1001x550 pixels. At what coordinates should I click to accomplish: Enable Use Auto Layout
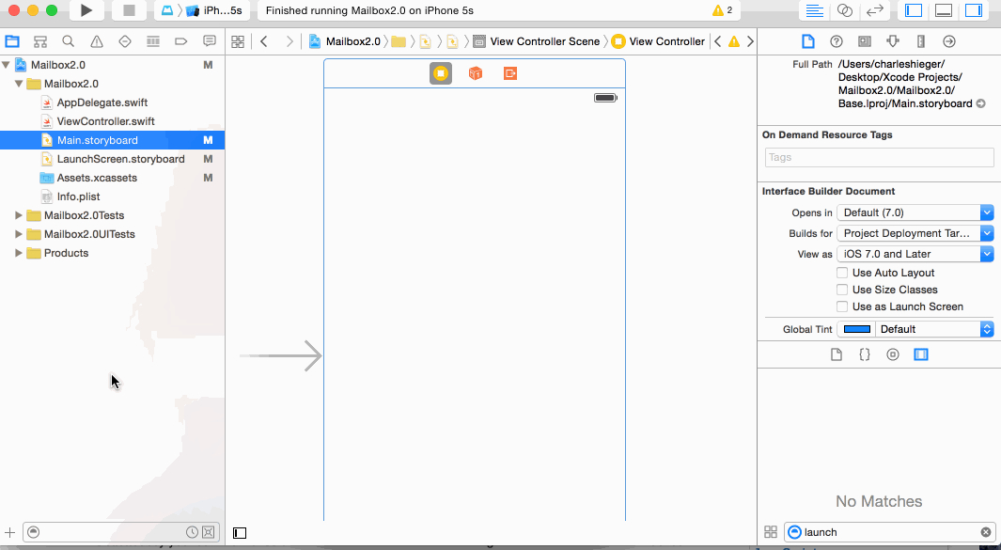[842, 273]
